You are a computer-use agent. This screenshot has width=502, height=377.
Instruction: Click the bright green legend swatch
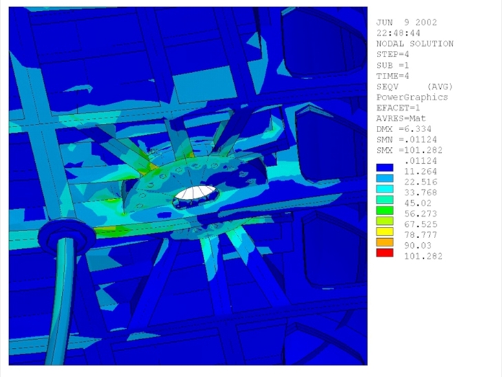(384, 210)
